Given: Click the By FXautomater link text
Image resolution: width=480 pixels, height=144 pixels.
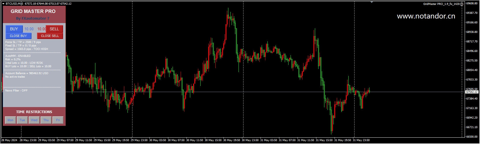Looking at the screenshot, I should (33, 18).
